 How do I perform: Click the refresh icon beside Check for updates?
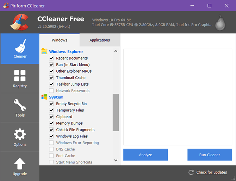(x=191, y=172)
